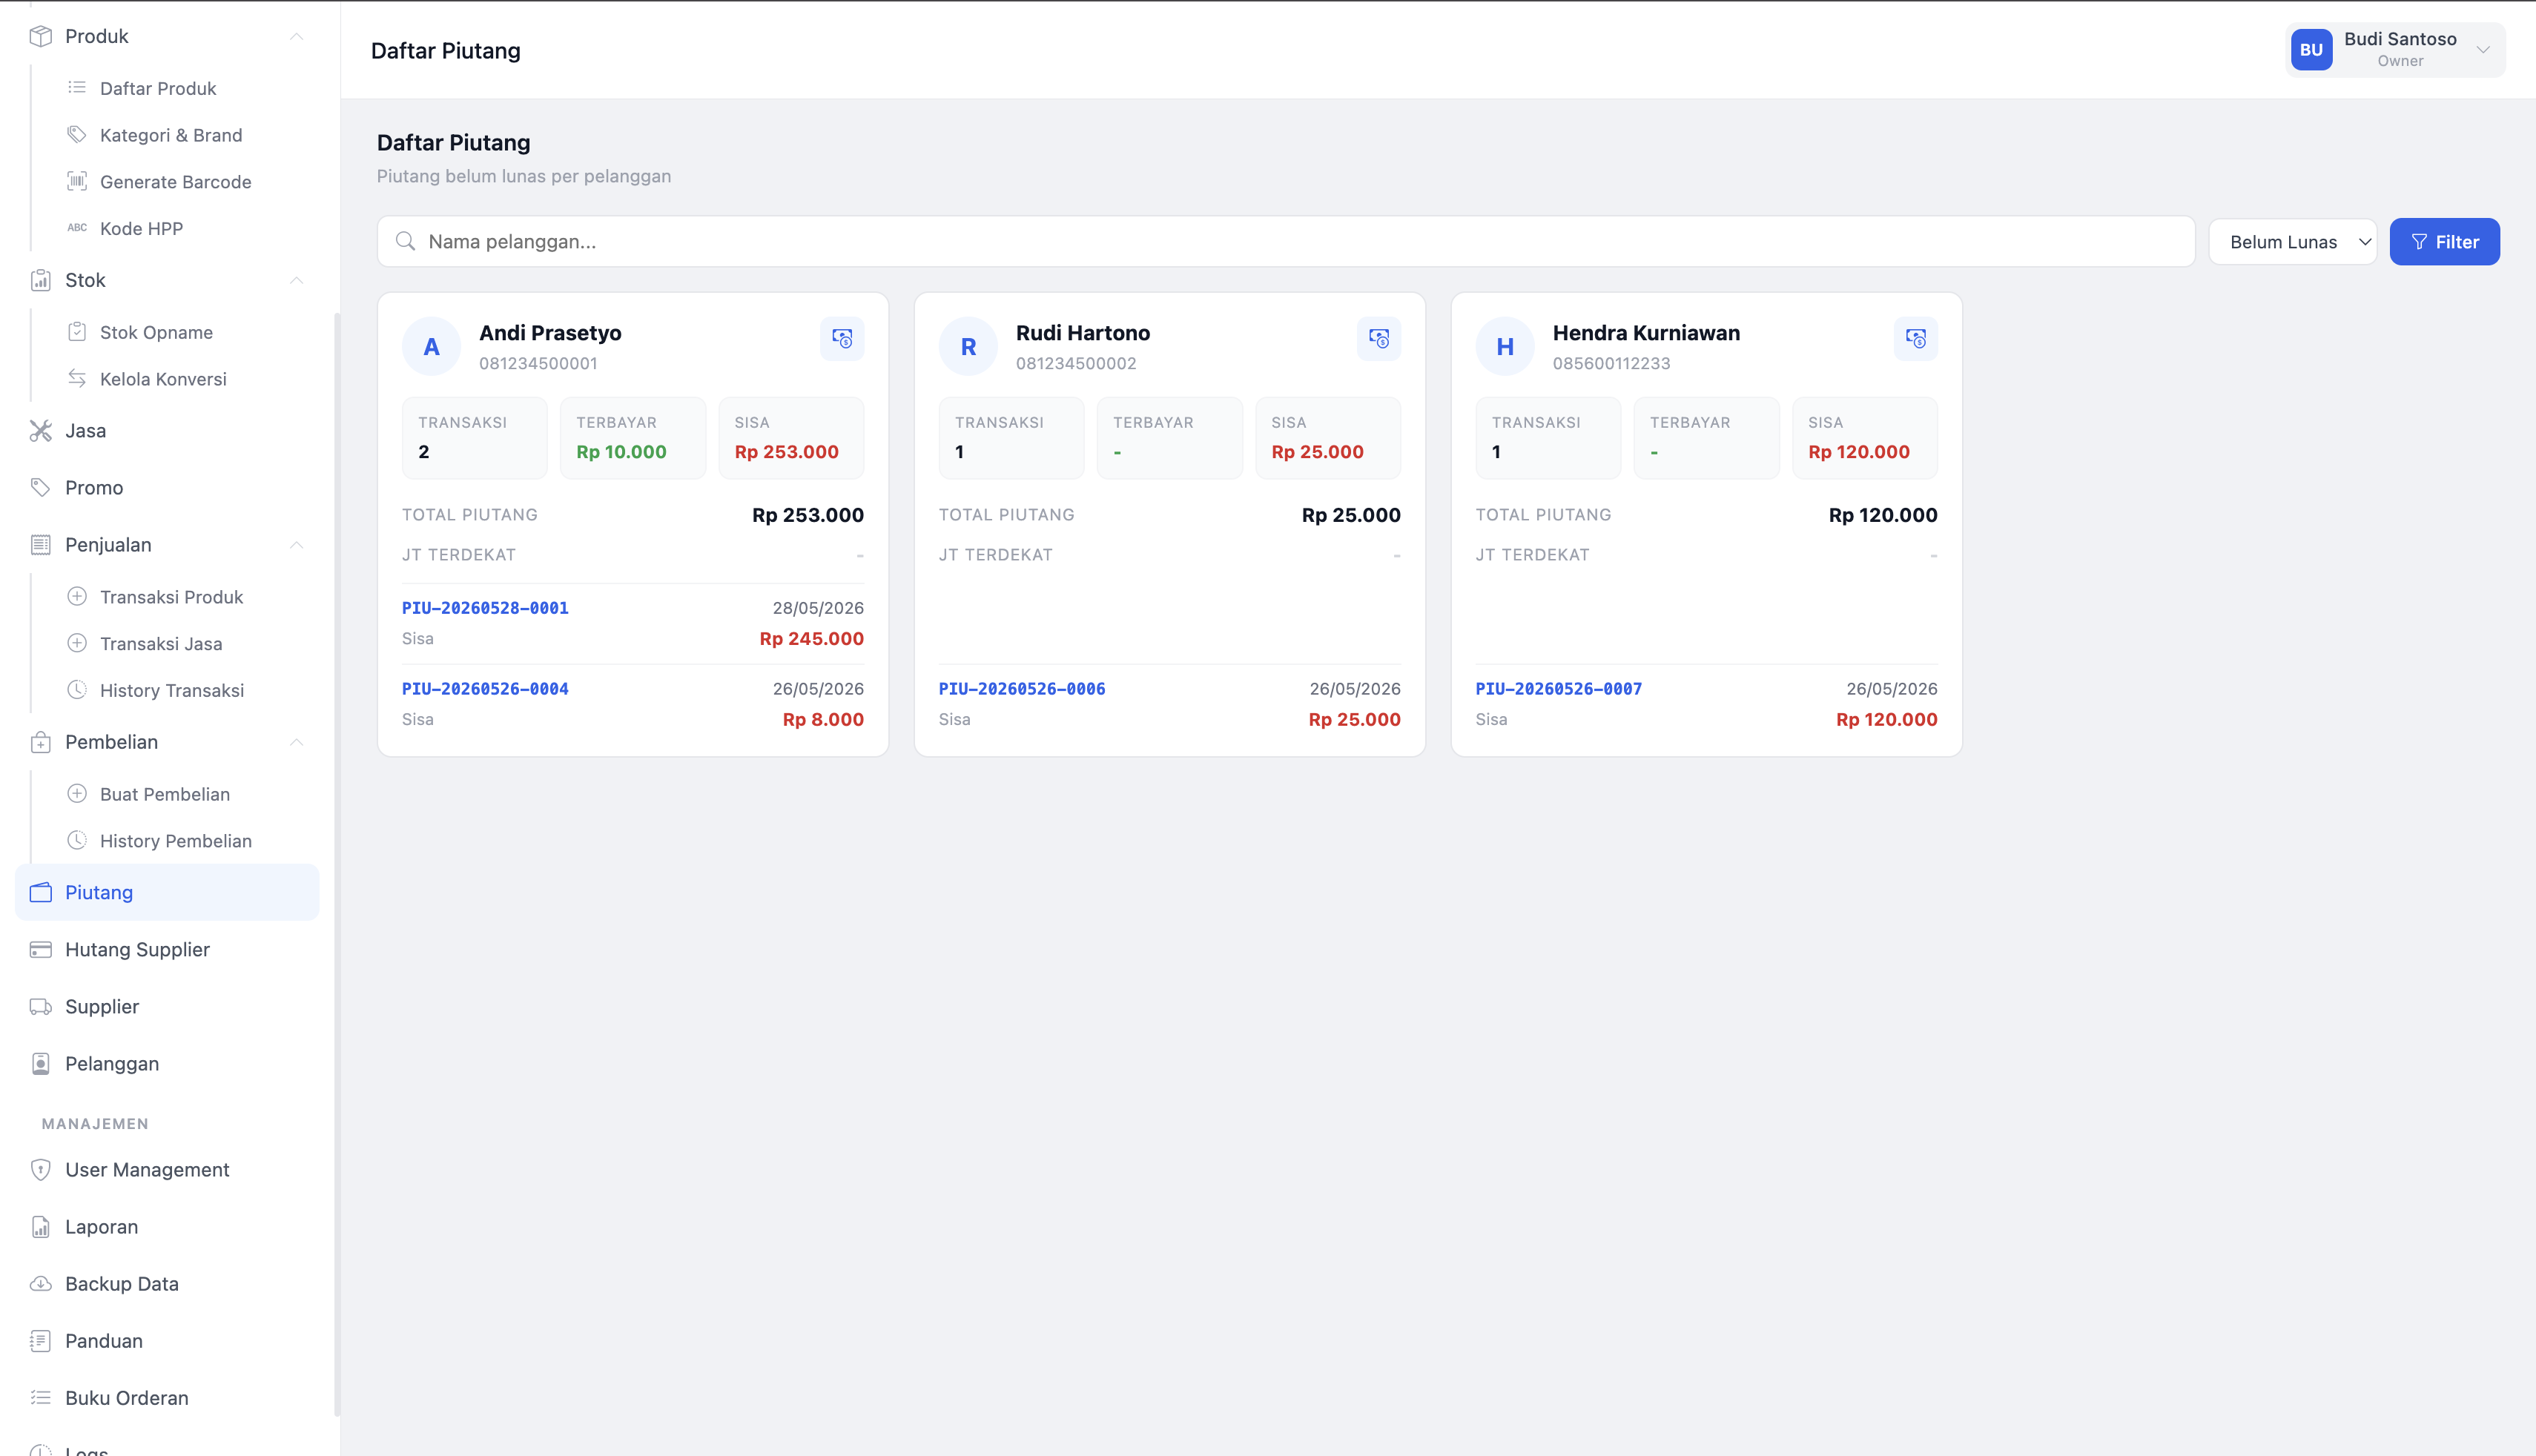2536x1456 pixels.
Task: Click the search magnifier icon
Action: [405, 241]
